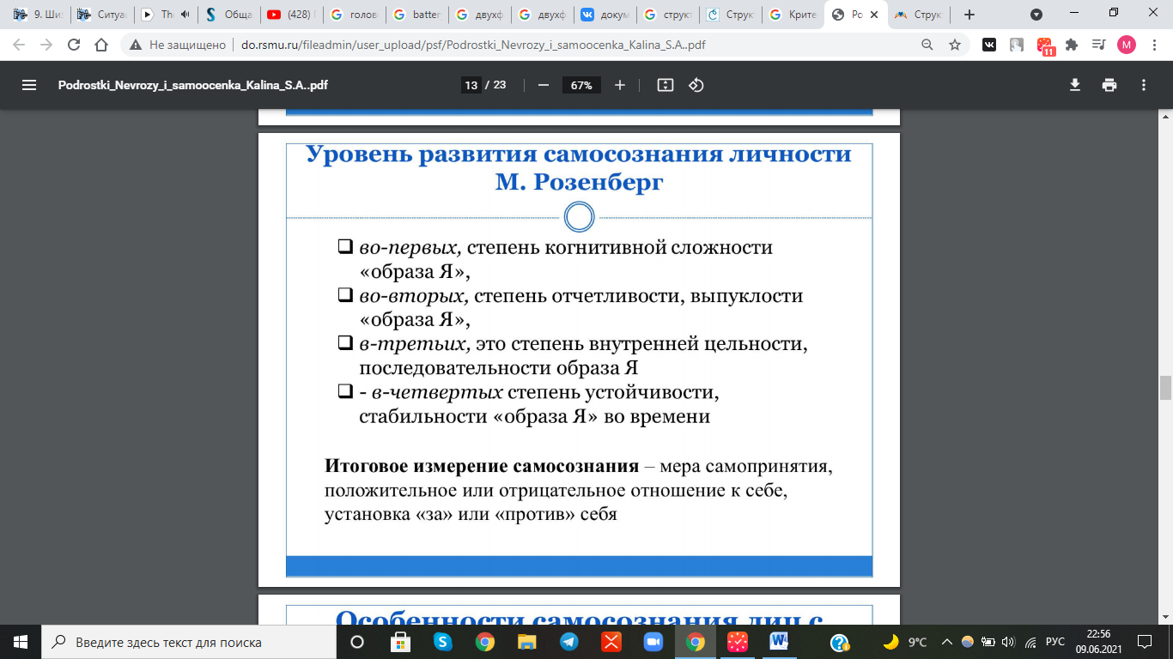Click the bullet text 'в-четвертых'
The width and height of the screenshot is (1173, 659).
tap(437, 393)
